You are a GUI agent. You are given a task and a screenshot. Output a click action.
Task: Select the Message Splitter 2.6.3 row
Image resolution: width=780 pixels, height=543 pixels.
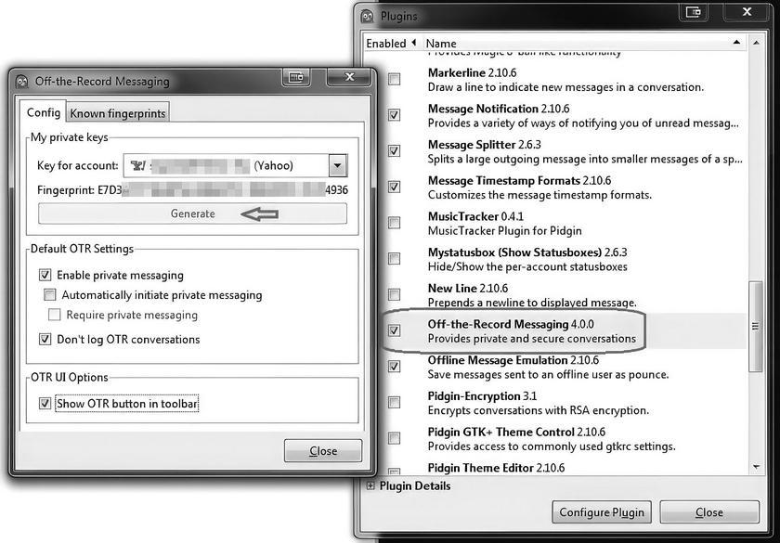pos(555,151)
